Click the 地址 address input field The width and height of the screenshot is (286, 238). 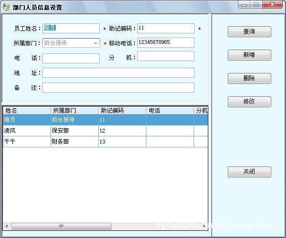(x=118, y=73)
